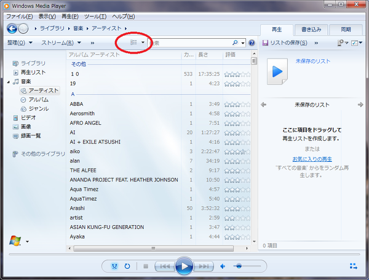Viewport: 369px width, 280px height.
Task: Click the お気に入りの再生 link
Action: [312, 159]
